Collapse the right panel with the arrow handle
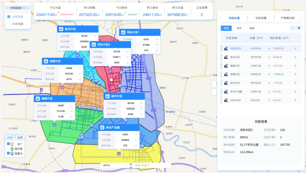Screen dimensions: 306x173 pyautogui.click(x=214, y=88)
